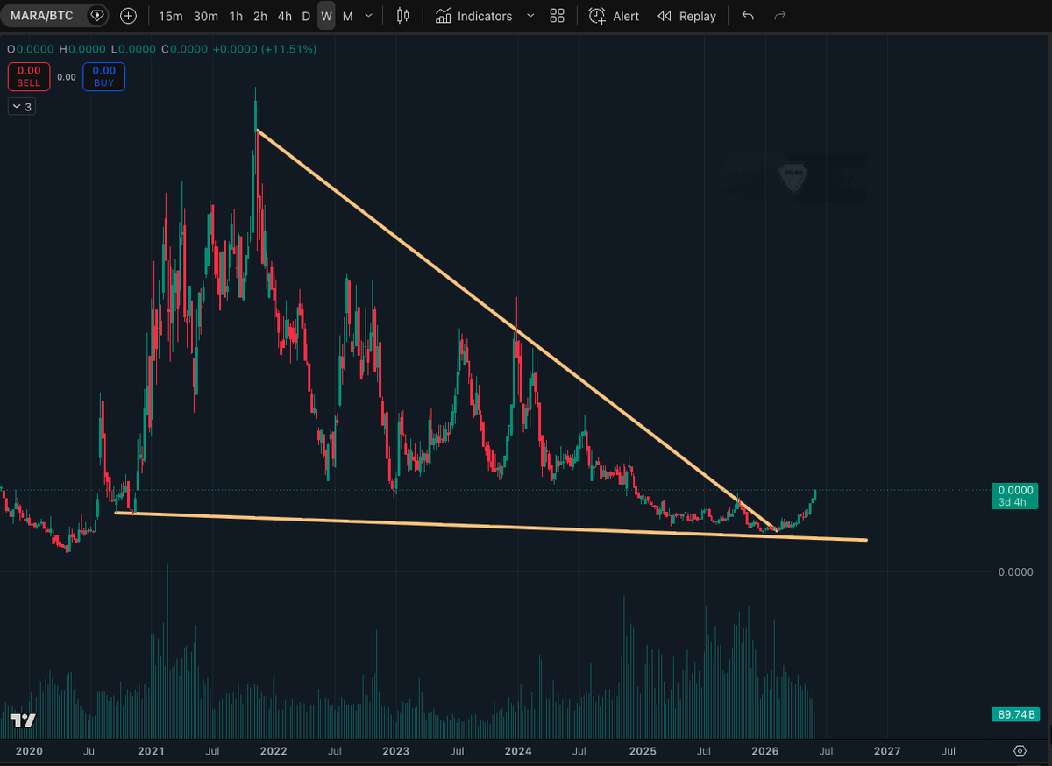
Task: Switch to the 1h timeframe
Action: click(236, 16)
